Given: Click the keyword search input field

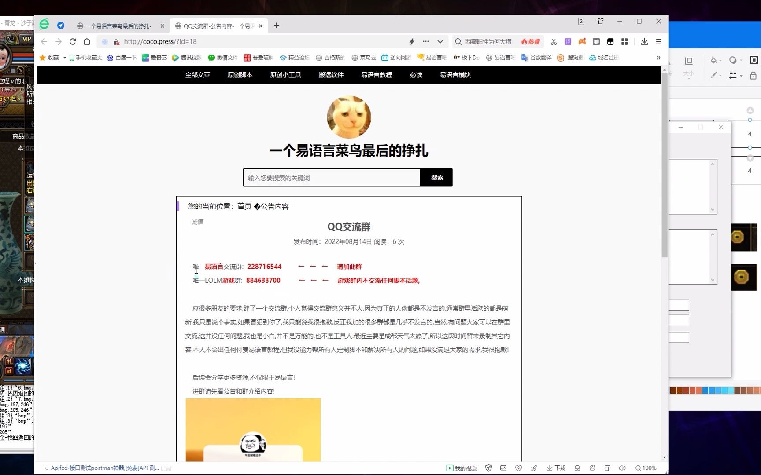Looking at the screenshot, I should tap(330, 177).
